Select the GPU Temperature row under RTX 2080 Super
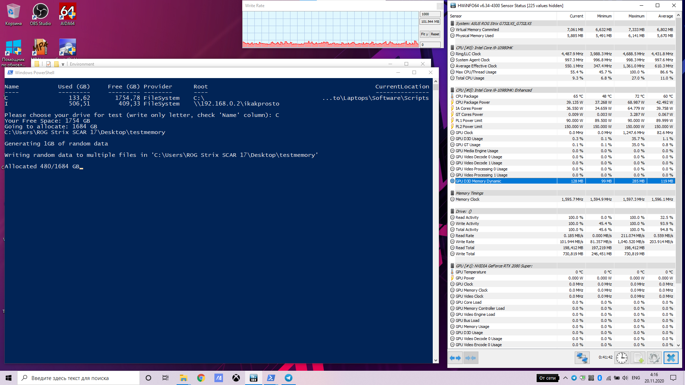This screenshot has height=385, width=685. (562, 272)
